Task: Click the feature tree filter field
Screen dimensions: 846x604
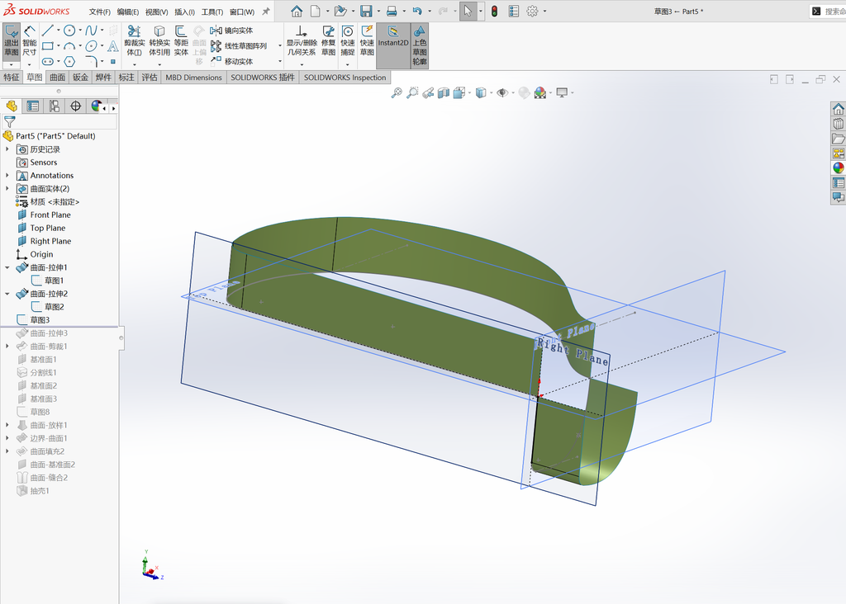Action: [x=59, y=122]
